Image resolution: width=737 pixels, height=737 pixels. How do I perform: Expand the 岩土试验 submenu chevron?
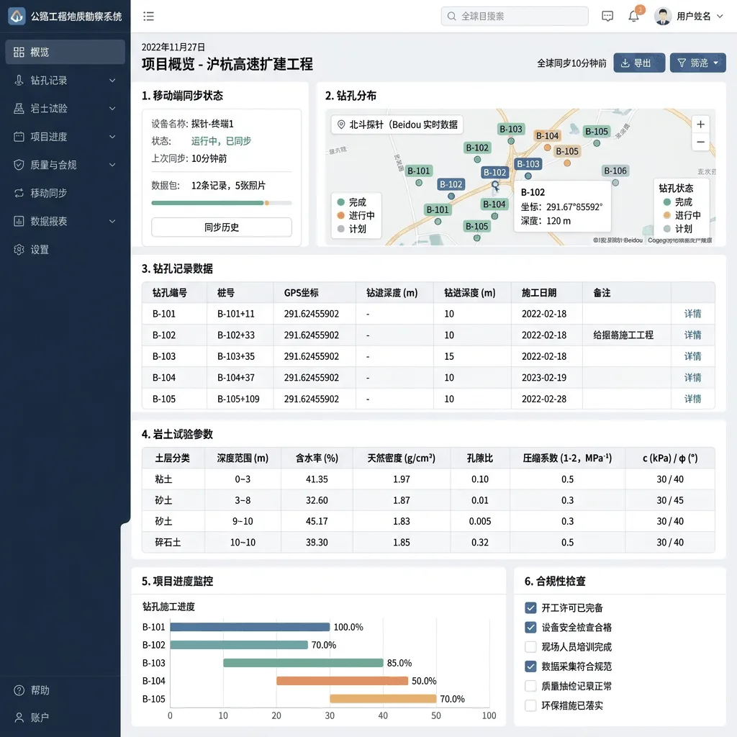pos(112,109)
